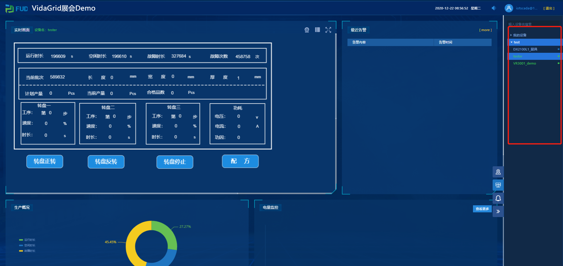Click the 45.45% chart label
This screenshot has width=563, height=266.
tap(111, 242)
